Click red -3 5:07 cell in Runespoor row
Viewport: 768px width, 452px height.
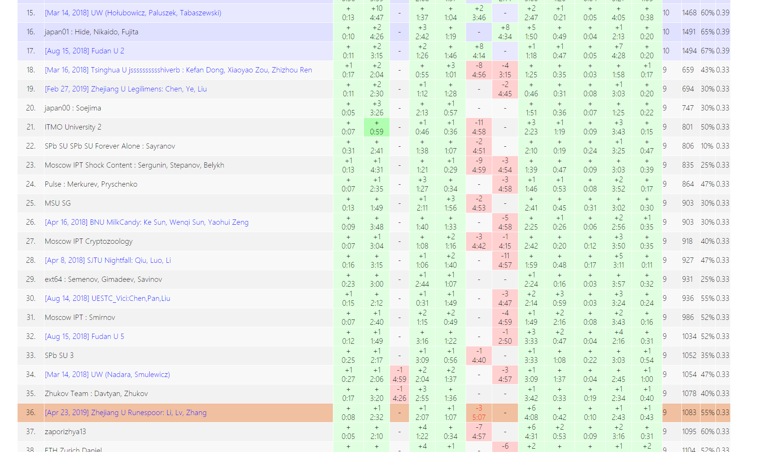point(479,413)
